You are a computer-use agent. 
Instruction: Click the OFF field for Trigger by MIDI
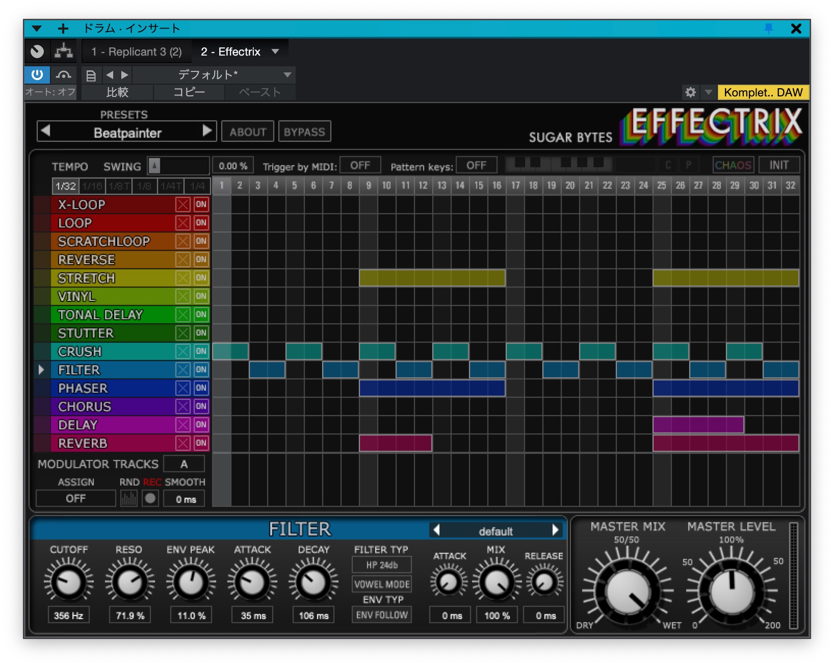(360, 165)
